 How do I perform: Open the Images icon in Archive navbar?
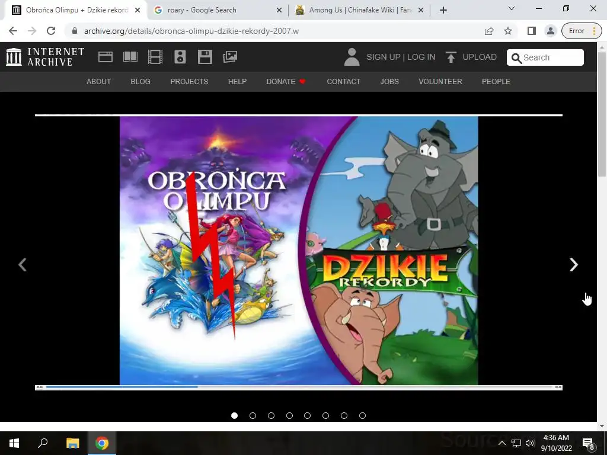coord(230,57)
